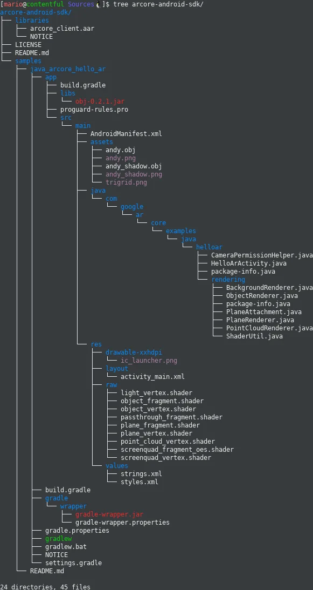The height and width of the screenshot is (590, 313).
Task: Click the 'ShaderUtil.java' file name
Action: tap(254, 337)
